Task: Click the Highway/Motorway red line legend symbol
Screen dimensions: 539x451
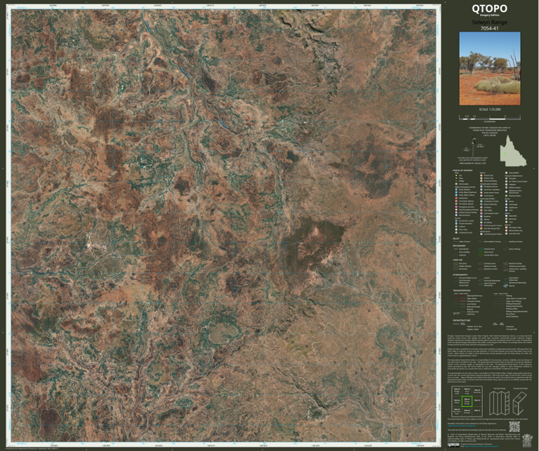Action: (463, 296)
